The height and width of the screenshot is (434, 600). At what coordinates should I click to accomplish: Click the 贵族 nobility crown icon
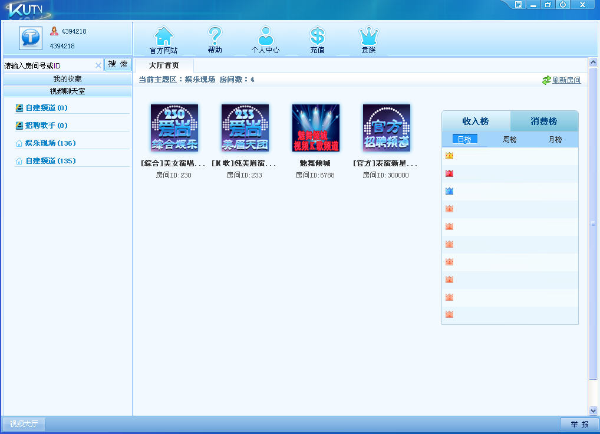pos(369,38)
